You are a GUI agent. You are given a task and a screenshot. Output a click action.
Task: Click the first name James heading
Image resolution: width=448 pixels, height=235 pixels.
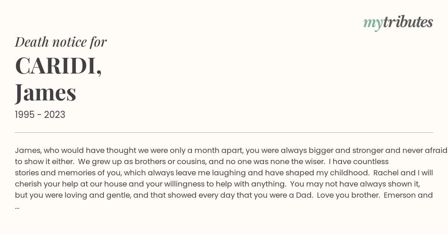(x=46, y=93)
